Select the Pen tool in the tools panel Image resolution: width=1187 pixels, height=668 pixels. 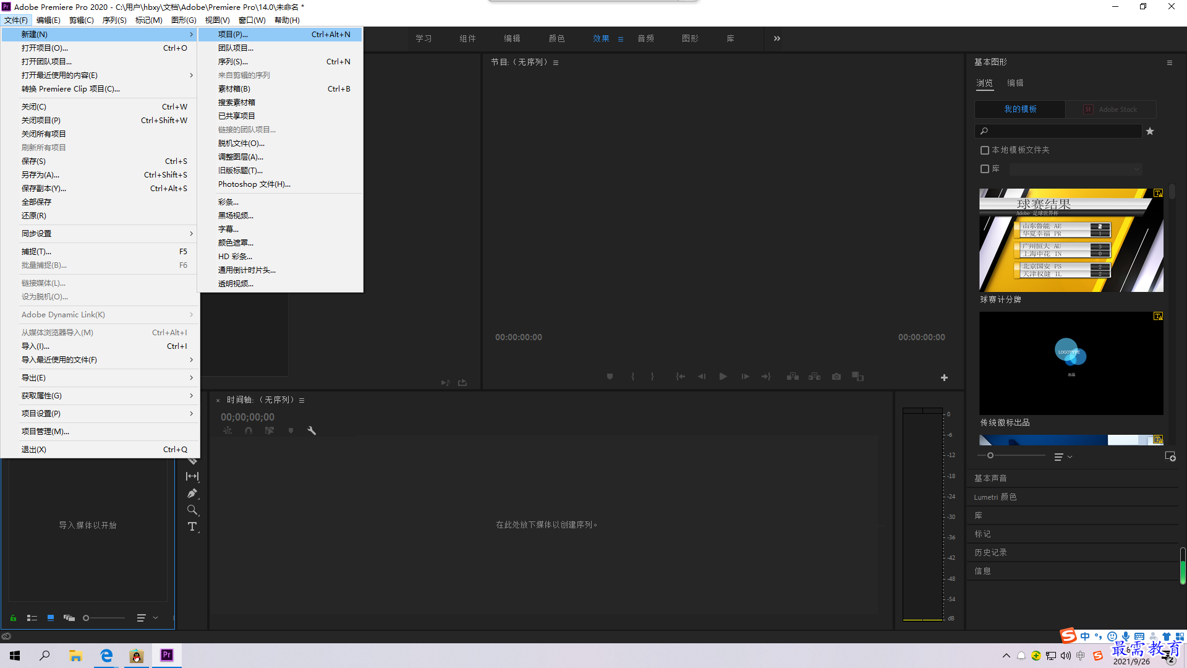(x=192, y=493)
